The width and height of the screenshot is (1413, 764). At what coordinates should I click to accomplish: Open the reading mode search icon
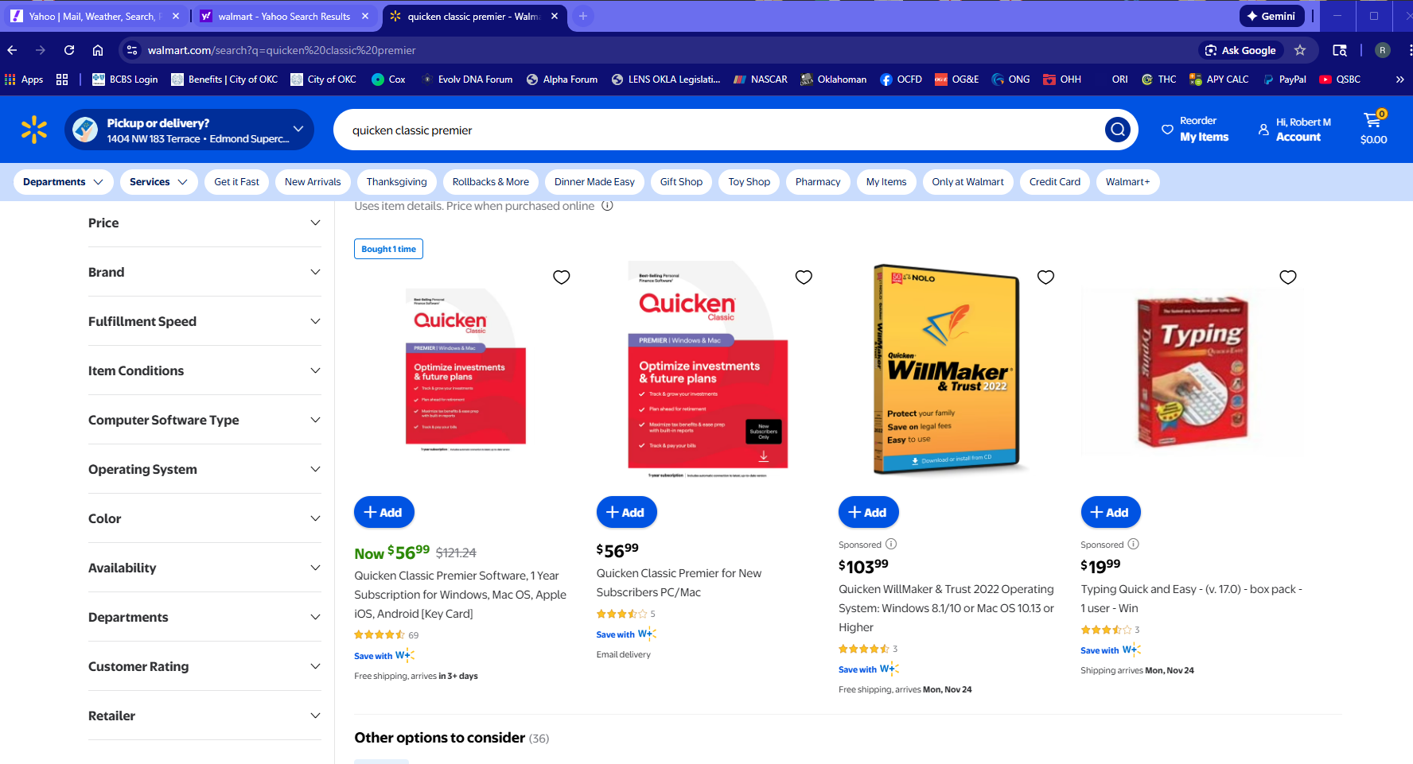(x=1340, y=50)
